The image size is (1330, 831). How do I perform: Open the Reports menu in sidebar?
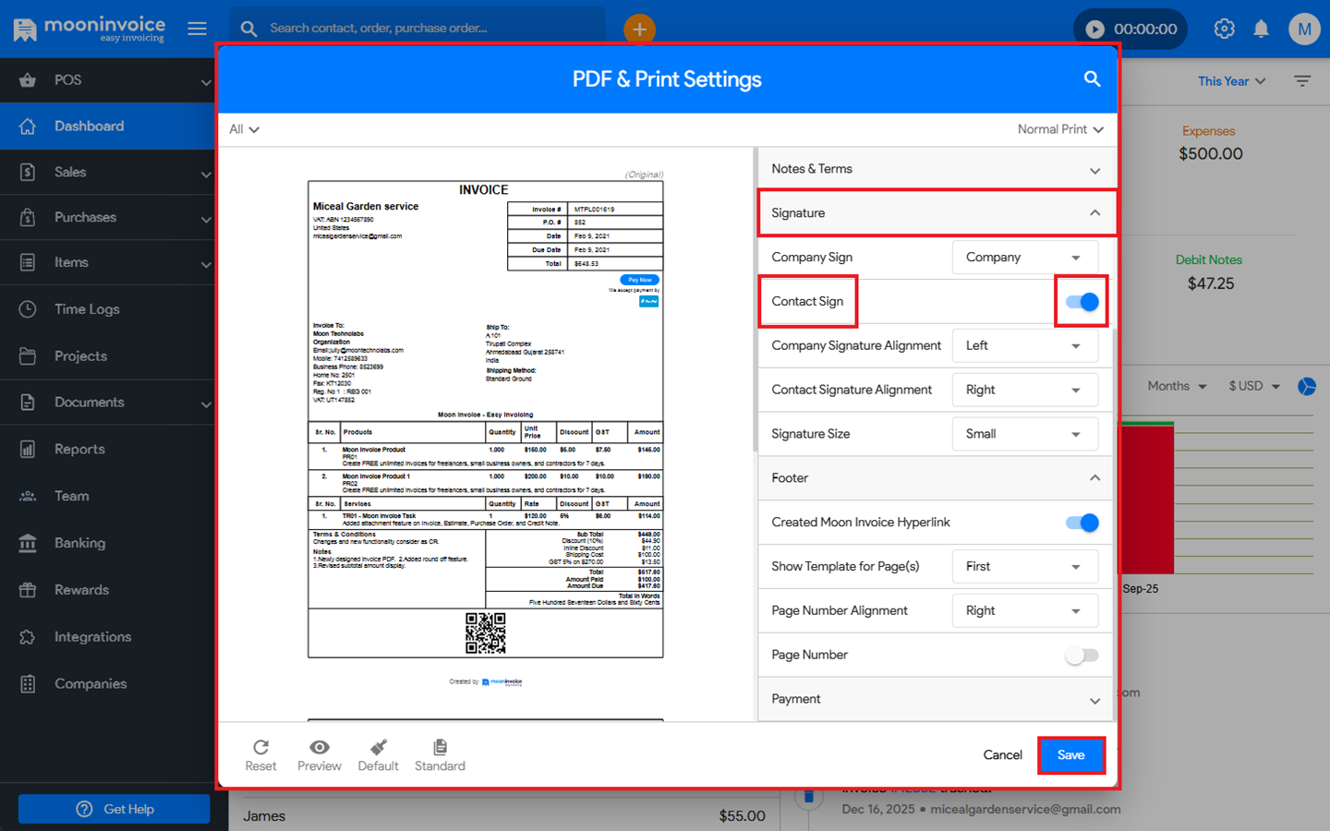tap(79, 450)
